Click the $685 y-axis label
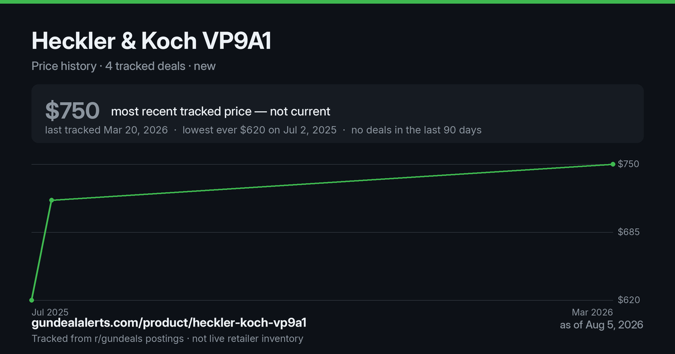This screenshot has height=354, width=675. coord(628,232)
